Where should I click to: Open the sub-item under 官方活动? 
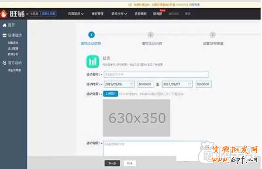[x=14, y=70]
